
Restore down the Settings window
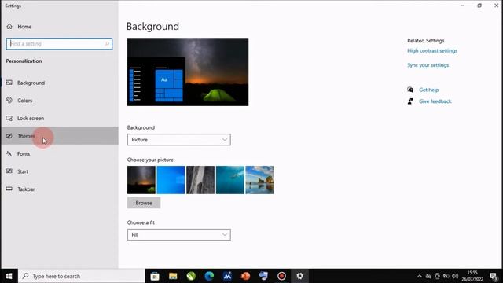click(479, 6)
